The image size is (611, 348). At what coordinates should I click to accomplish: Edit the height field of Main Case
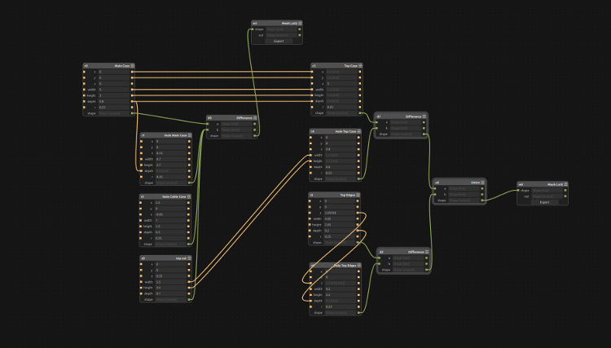[114, 95]
